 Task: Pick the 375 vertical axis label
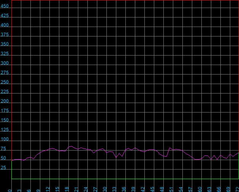(x=5, y=35)
